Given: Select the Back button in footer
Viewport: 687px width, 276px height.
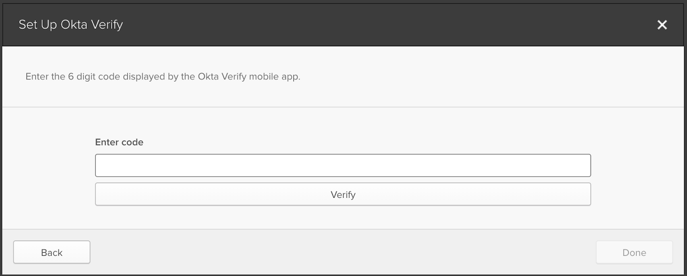Looking at the screenshot, I should coord(52,252).
